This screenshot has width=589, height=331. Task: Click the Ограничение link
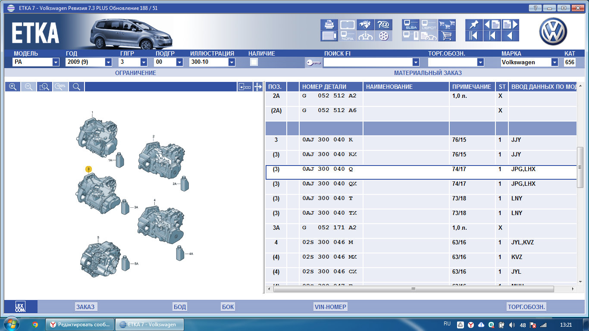(135, 73)
